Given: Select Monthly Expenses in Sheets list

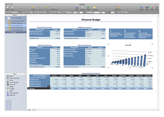Looking at the screenshot, I should (x=17, y=23).
